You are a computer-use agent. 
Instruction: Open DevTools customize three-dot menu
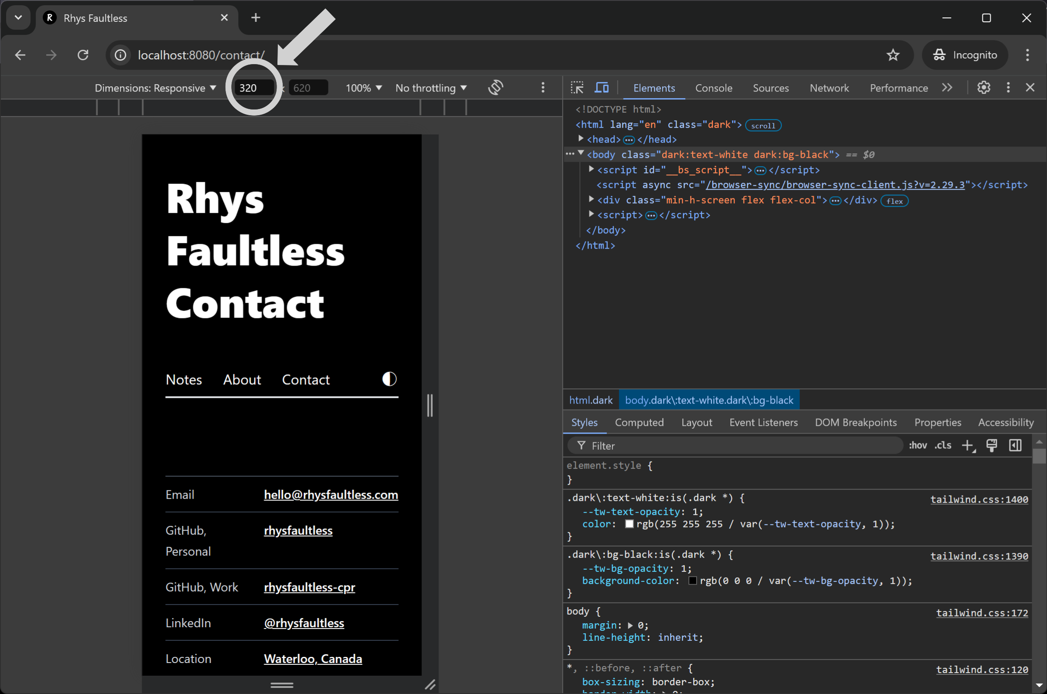click(x=1008, y=88)
